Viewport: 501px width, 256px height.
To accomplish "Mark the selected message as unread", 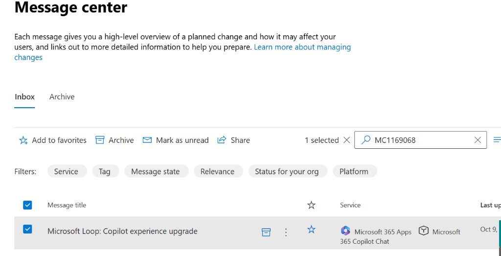I will pos(176,140).
